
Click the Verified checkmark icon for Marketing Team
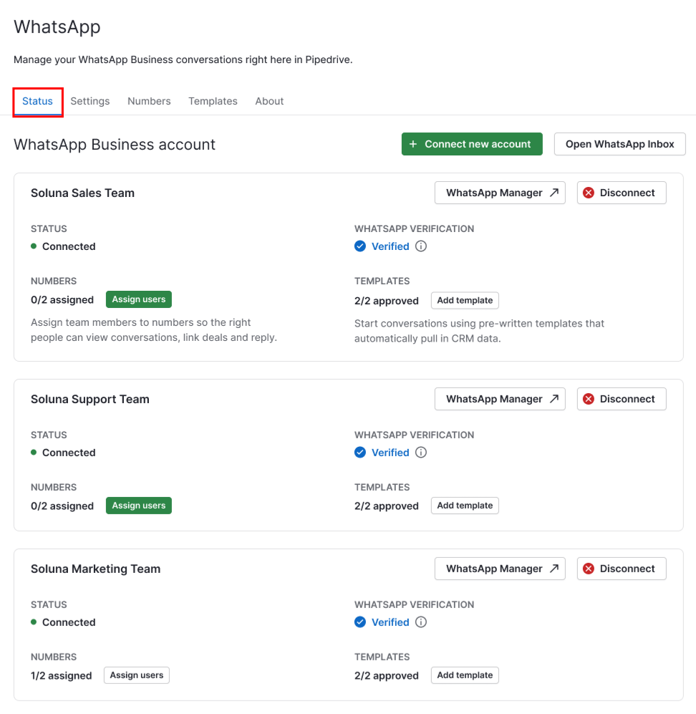[x=360, y=622]
